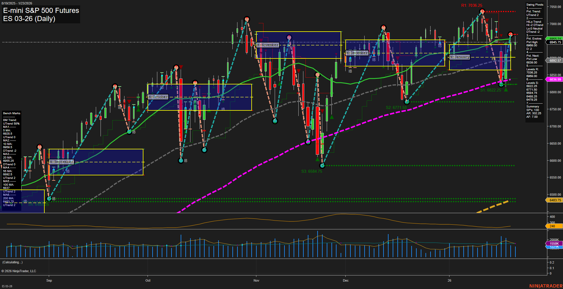The width and height of the screenshot is (563, 289).
Task: Select the M:November monthly range label
Action: tap(267, 45)
